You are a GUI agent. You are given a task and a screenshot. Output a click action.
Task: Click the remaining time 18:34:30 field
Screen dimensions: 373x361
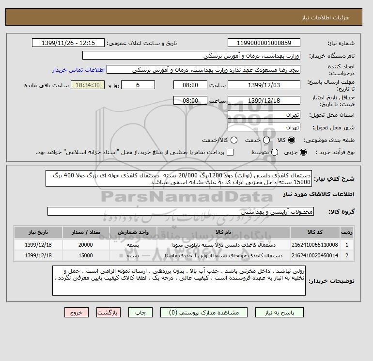[88, 85]
